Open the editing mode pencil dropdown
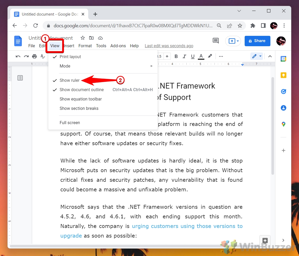 coord(256,56)
